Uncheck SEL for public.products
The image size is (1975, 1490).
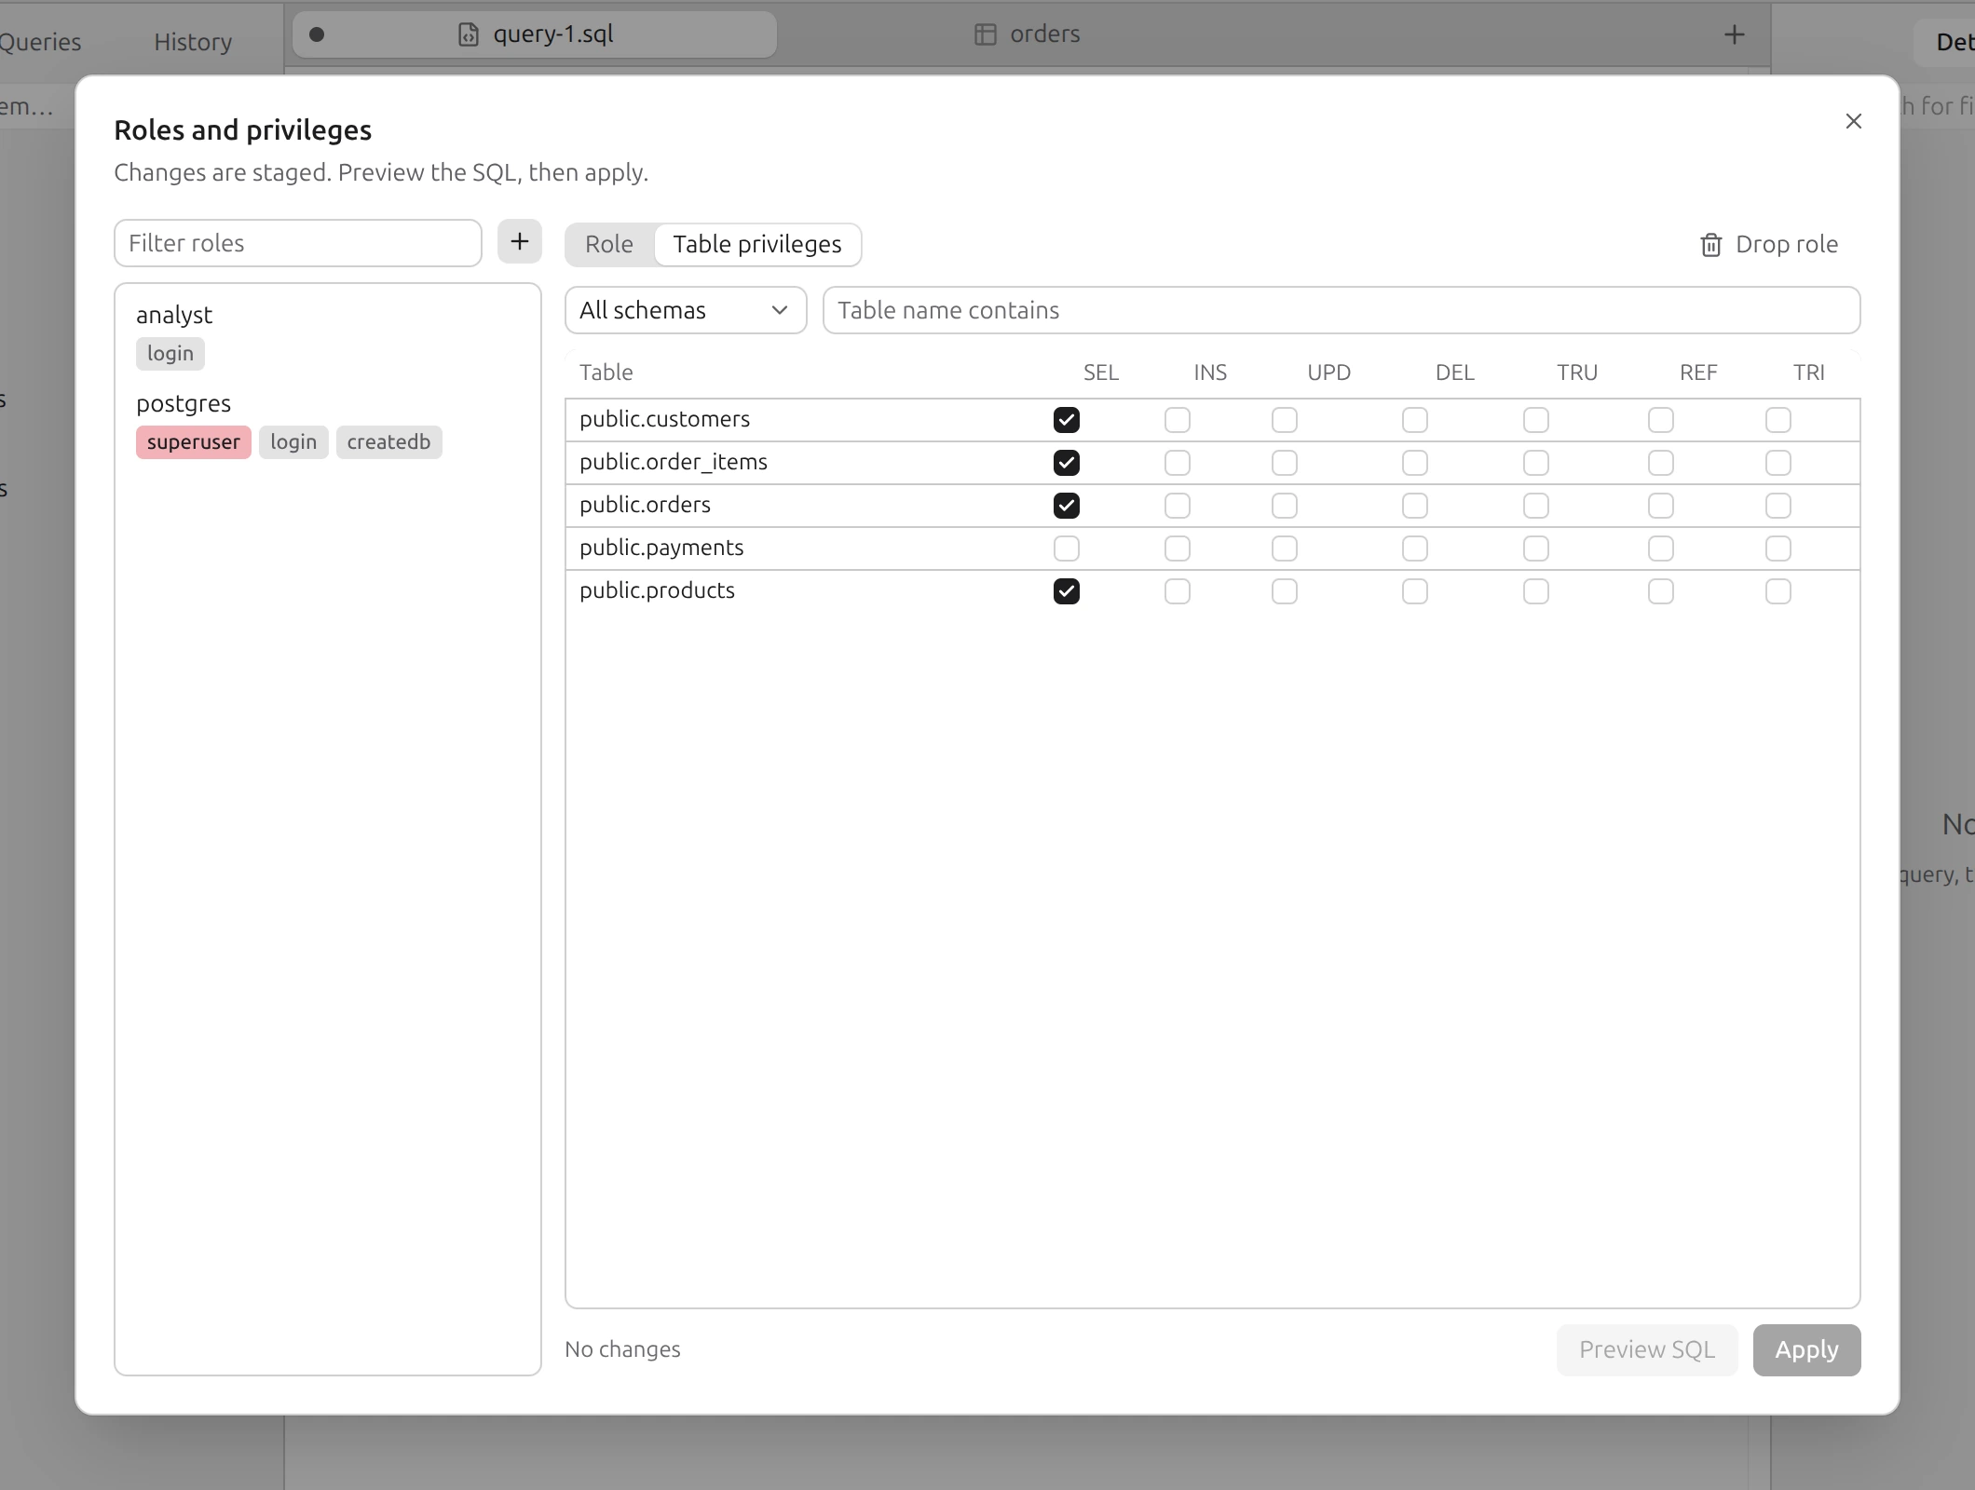1066,591
